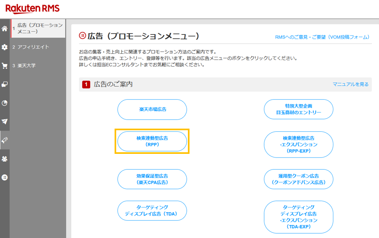Screen dimensions: 379x238
Task: Select 広告（プロモーションメニュー） in the side menu
Action: coord(38,28)
